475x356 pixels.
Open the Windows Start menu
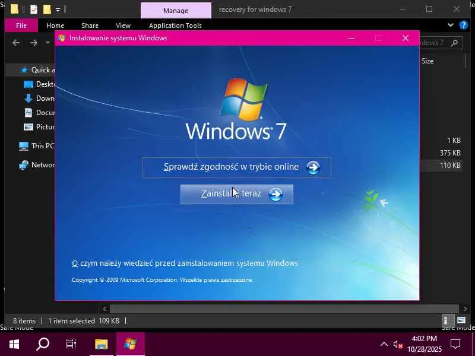point(14,344)
